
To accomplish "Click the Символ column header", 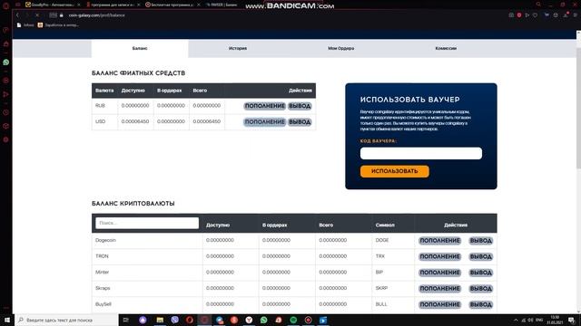I will 385,225.
